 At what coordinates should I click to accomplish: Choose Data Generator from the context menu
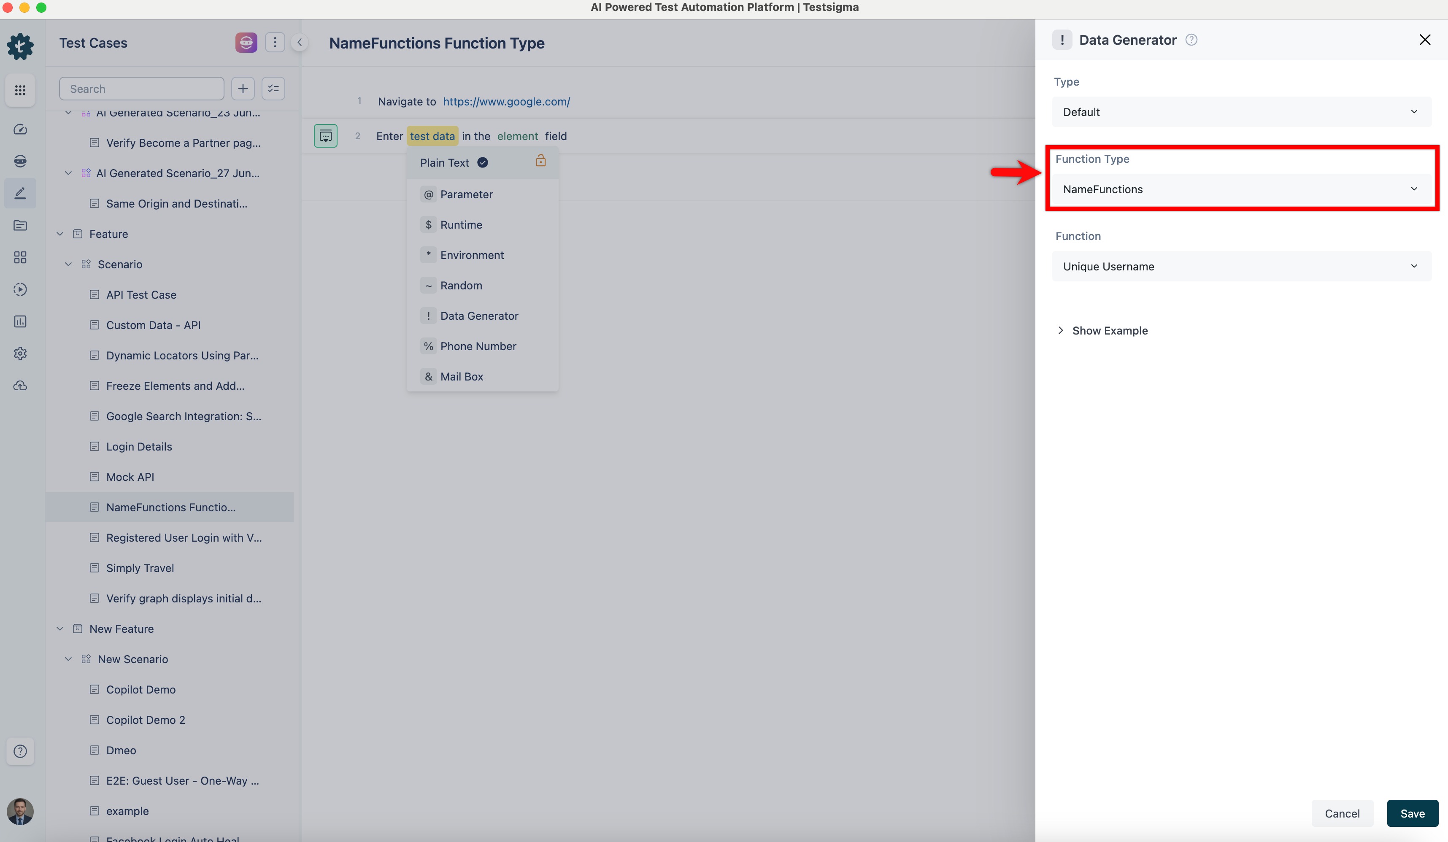coord(478,315)
